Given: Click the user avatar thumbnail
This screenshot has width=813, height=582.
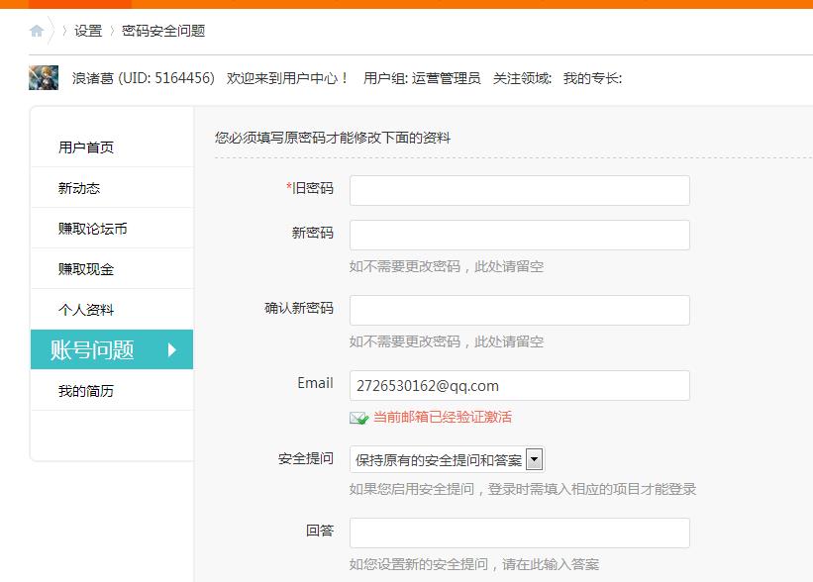Looking at the screenshot, I should 43,78.
